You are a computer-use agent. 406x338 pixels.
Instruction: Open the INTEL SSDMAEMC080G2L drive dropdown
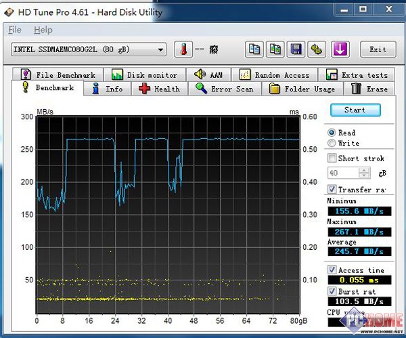click(x=89, y=49)
